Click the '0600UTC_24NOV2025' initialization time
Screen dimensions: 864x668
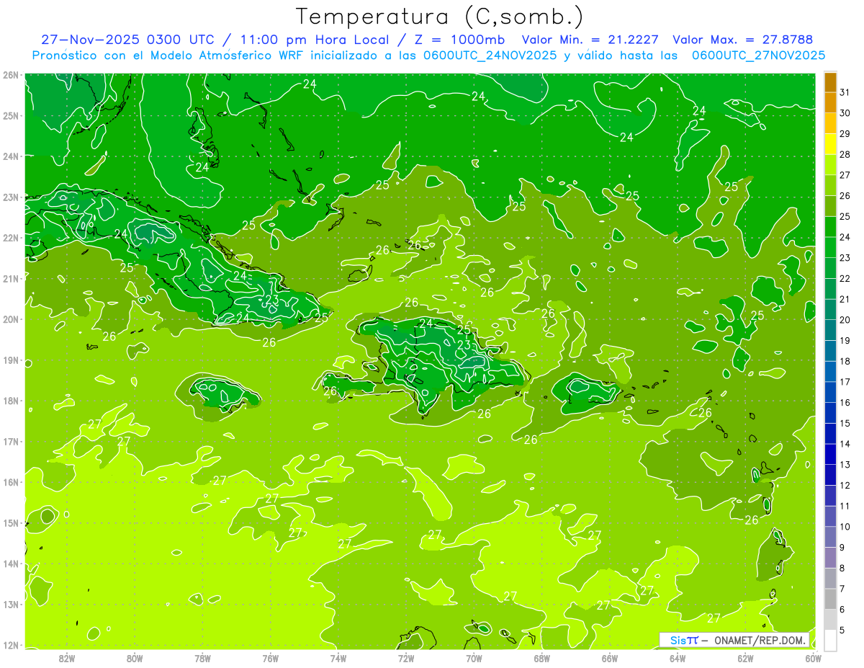[x=489, y=55]
